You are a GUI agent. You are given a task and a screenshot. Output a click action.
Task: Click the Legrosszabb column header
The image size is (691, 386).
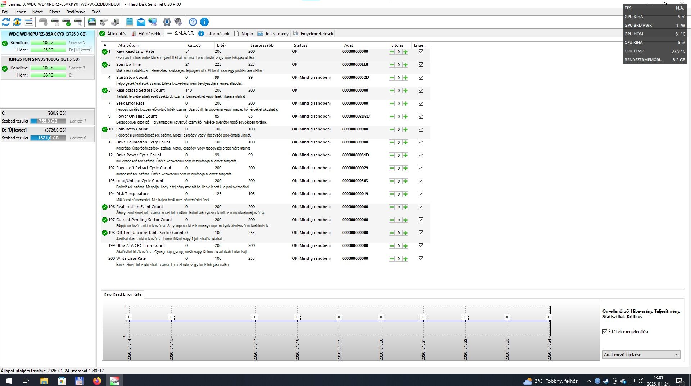click(270, 45)
